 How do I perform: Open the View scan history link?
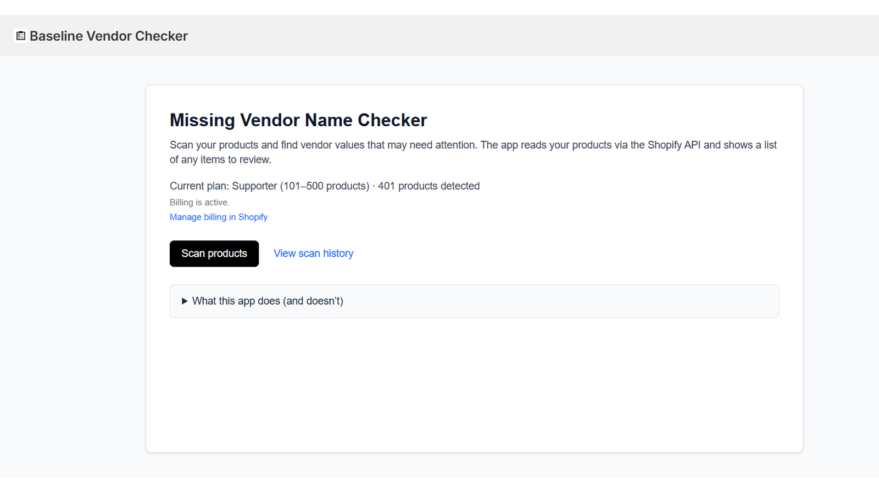[x=313, y=254]
